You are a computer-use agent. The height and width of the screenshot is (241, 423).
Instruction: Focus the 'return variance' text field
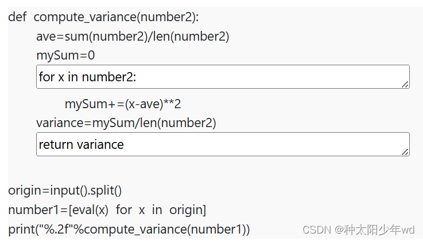tap(223, 144)
